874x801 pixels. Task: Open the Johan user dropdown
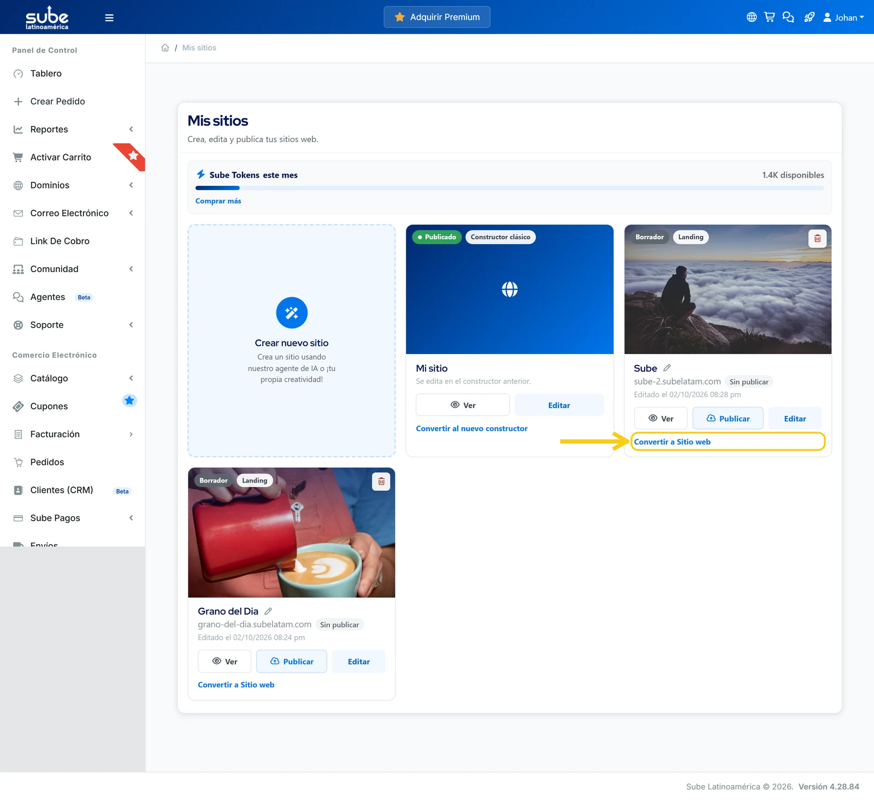click(x=843, y=17)
